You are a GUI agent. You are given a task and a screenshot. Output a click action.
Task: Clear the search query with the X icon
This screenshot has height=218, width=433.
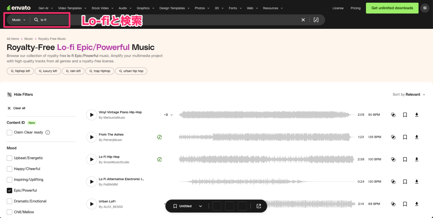(303, 20)
